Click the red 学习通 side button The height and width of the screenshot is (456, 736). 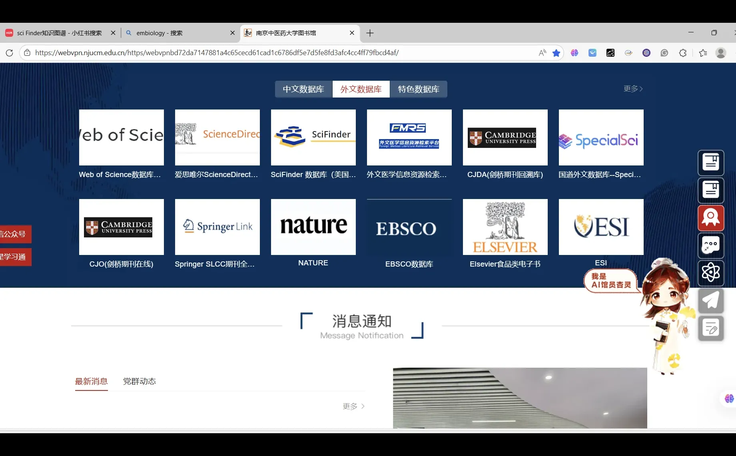pos(15,257)
